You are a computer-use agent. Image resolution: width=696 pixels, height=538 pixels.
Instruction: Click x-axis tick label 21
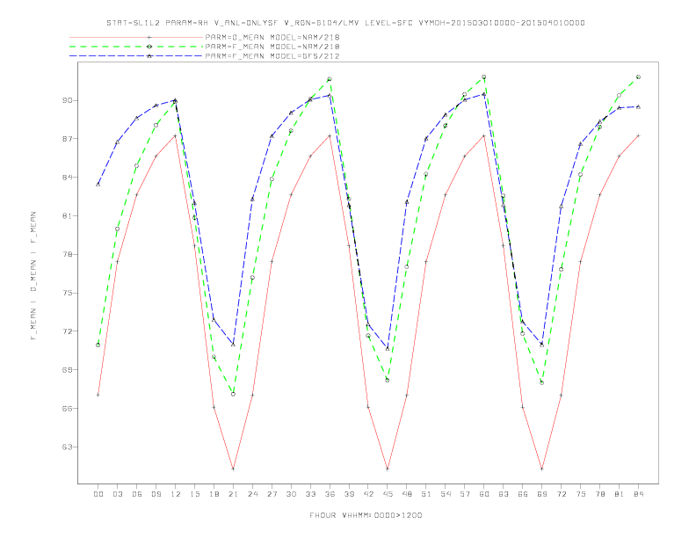[x=233, y=494]
